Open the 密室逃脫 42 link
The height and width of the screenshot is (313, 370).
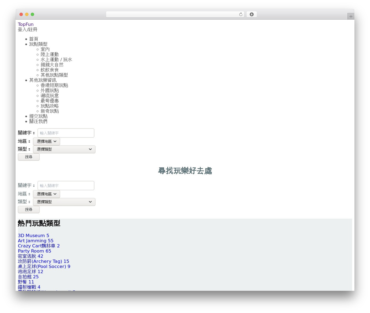pyautogui.click(x=31, y=256)
